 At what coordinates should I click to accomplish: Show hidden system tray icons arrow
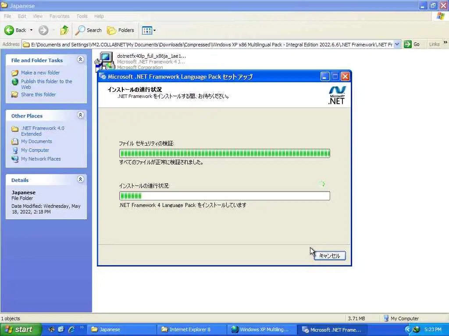pyautogui.click(x=408, y=330)
